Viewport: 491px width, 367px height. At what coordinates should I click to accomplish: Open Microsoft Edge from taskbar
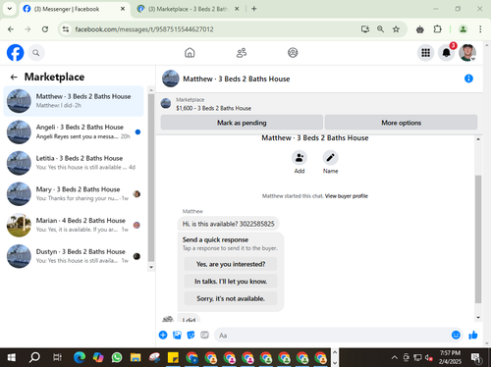tap(80, 357)
